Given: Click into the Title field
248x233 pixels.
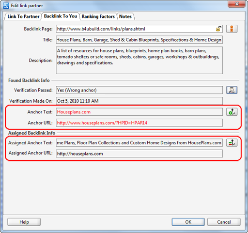Looking at the screenshot, I should (139, 40).
